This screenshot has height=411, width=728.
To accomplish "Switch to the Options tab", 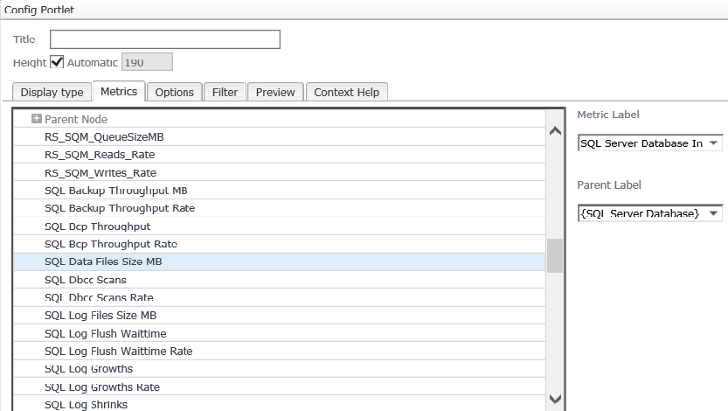I will (174, 92).
